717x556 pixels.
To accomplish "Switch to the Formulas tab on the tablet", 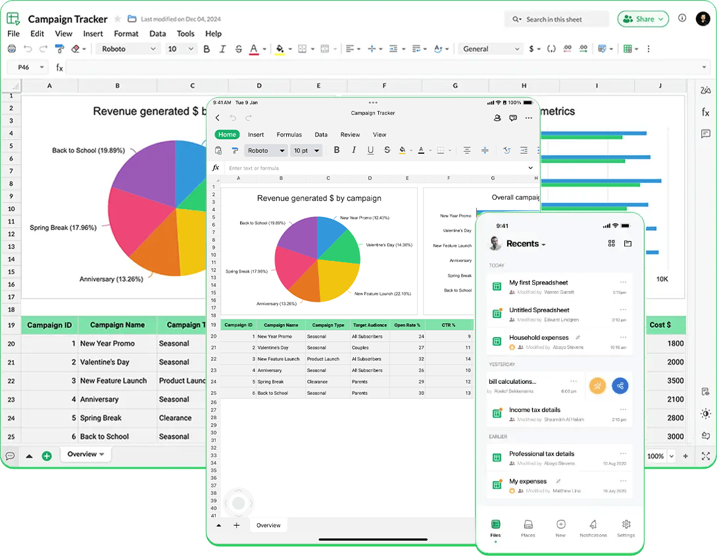I will click(x=289, y=134).
